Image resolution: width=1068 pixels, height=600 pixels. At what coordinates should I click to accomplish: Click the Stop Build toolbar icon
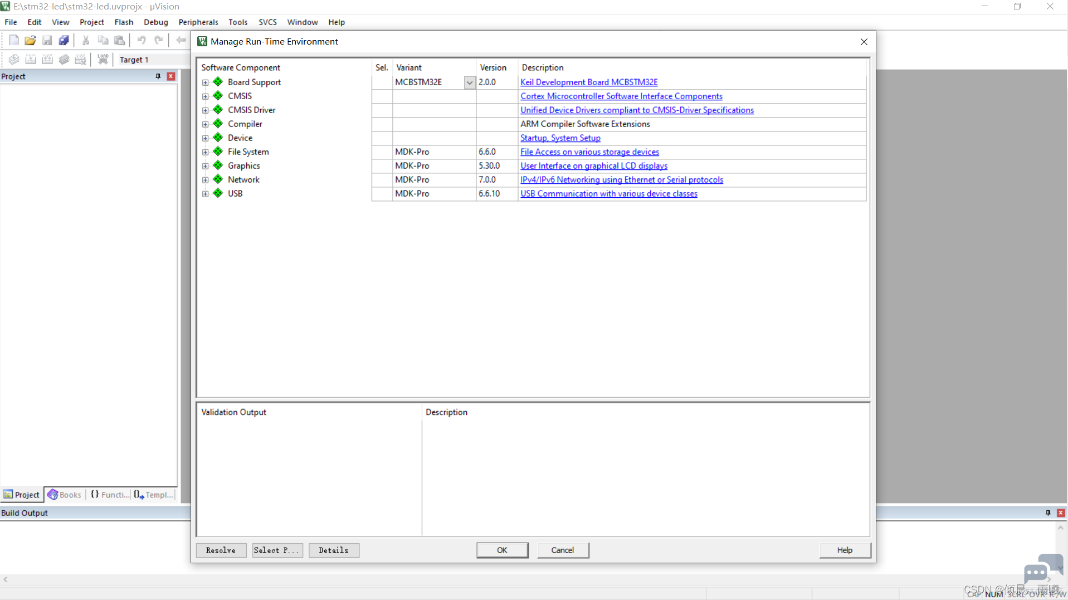80,59
